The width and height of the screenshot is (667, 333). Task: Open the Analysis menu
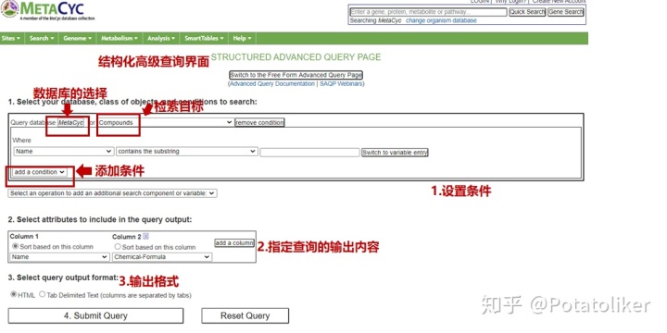(x=161, y=38)
